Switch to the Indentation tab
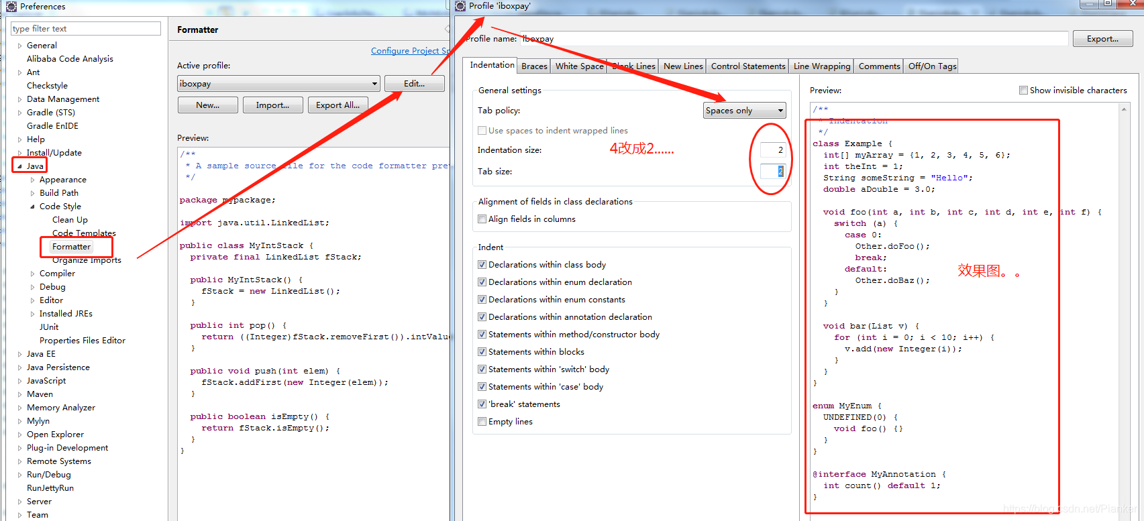The image size is (1144, 521). click(492, 65)
